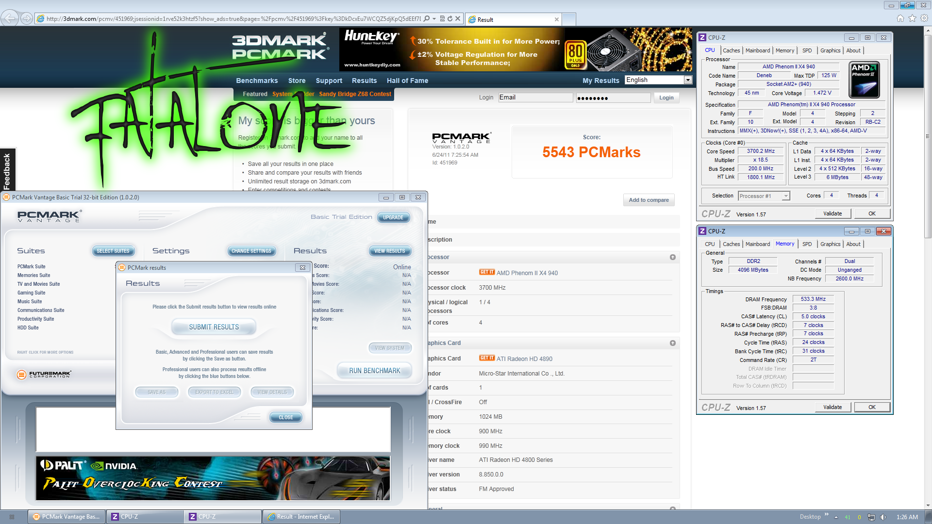Click the Feedback side tab

pyautogui.click(x=7, y=170)
